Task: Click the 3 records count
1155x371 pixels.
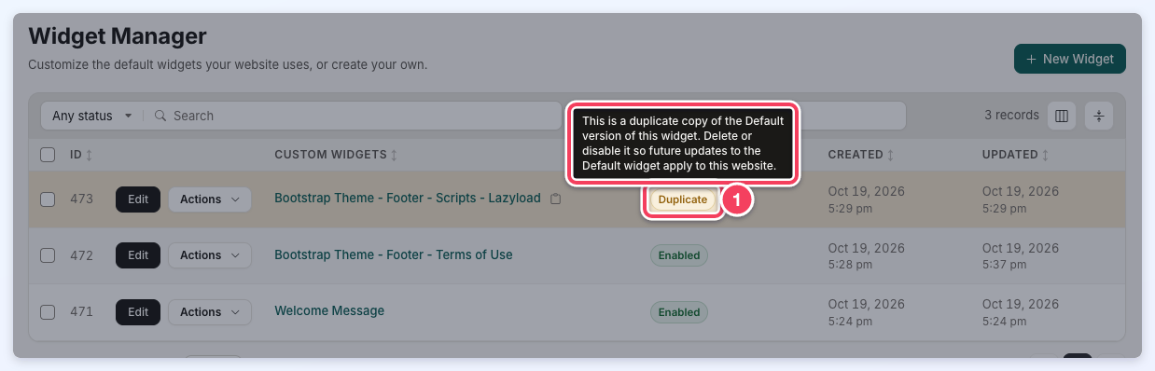Action: pyautogui.click(x=1011, y=116)
